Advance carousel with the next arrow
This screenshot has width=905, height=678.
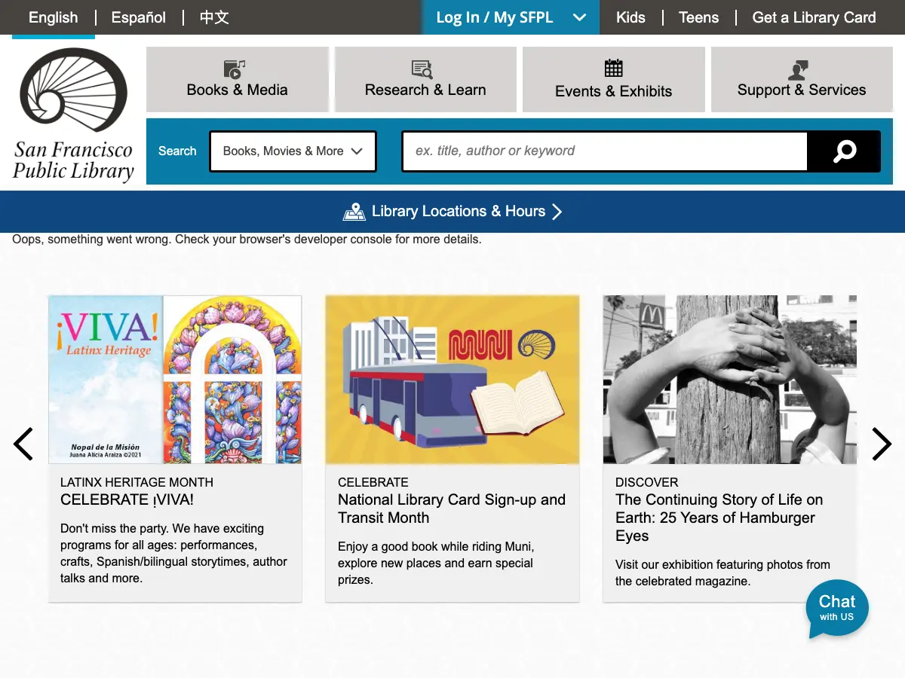[881, 444]
